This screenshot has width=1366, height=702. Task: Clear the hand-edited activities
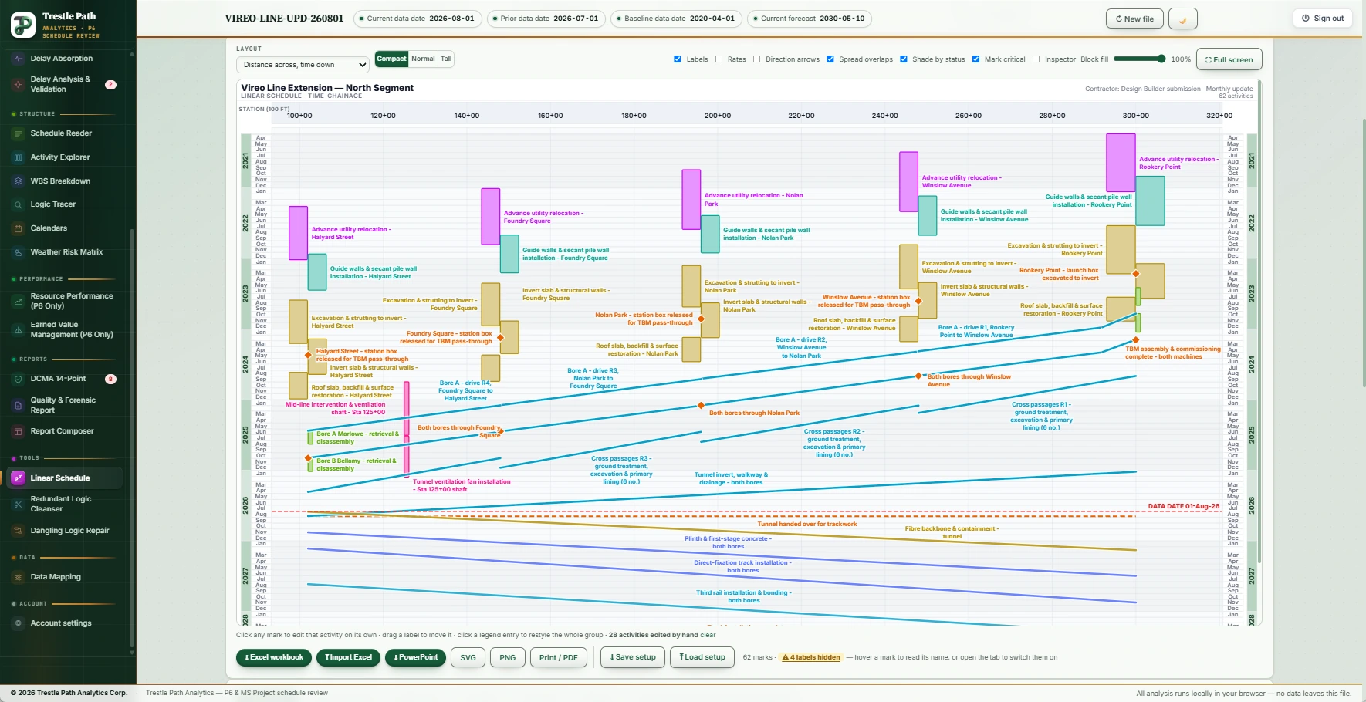click(708, 635)
